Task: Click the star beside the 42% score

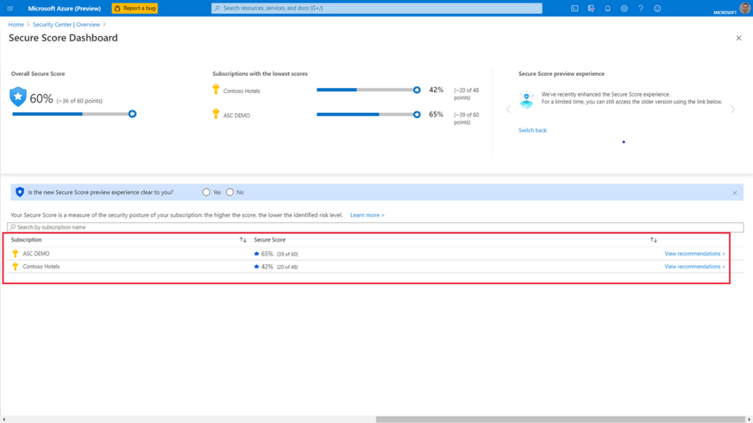Action: tap(256, 266)
